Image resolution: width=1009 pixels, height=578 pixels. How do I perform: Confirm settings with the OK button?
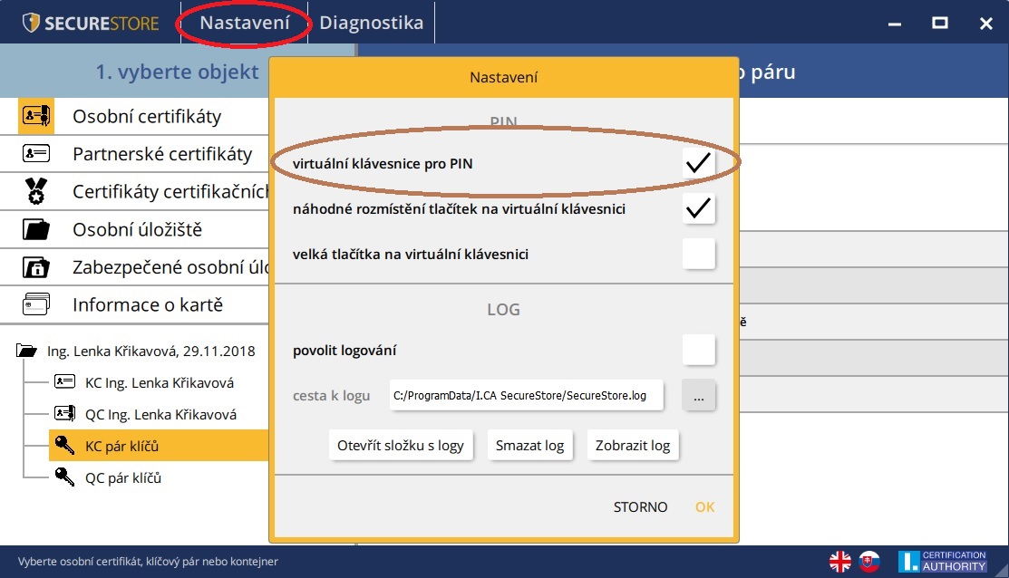point(705,507)
